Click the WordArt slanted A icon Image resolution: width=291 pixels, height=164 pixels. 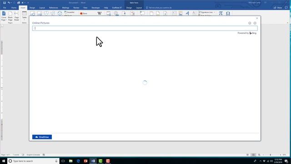187,13
